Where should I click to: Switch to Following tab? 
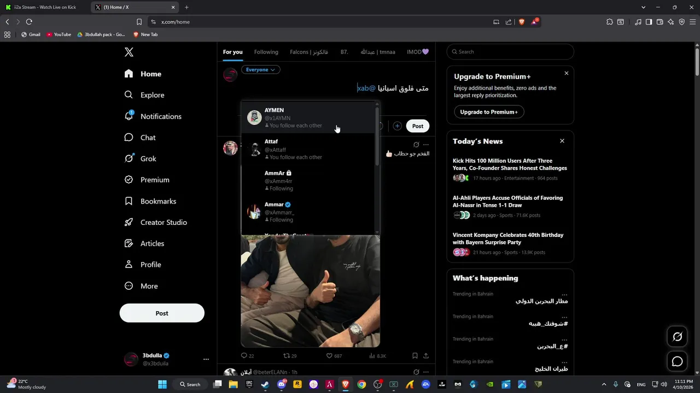coord(266,52)
